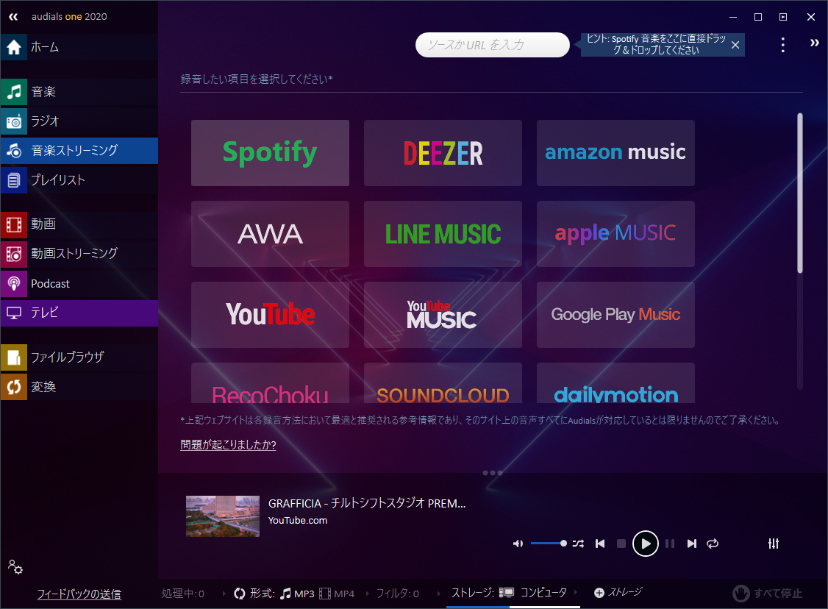828x609 pixels.
Task: Pick the YouTube Music tile
Action: tap(443, 314)
